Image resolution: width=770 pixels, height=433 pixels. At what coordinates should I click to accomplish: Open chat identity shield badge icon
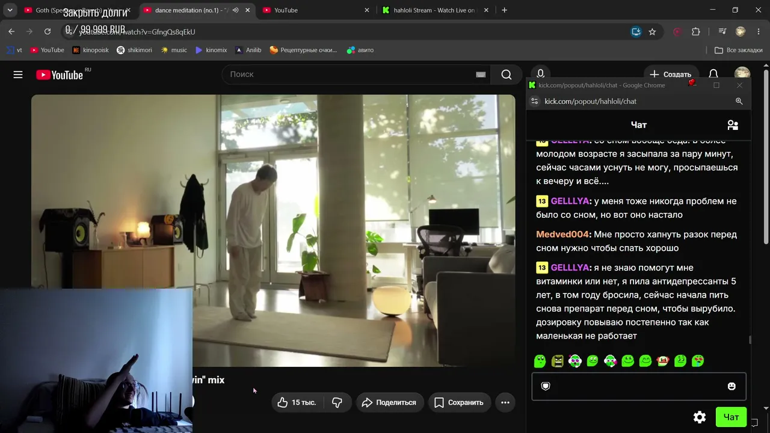click(546, 386)
